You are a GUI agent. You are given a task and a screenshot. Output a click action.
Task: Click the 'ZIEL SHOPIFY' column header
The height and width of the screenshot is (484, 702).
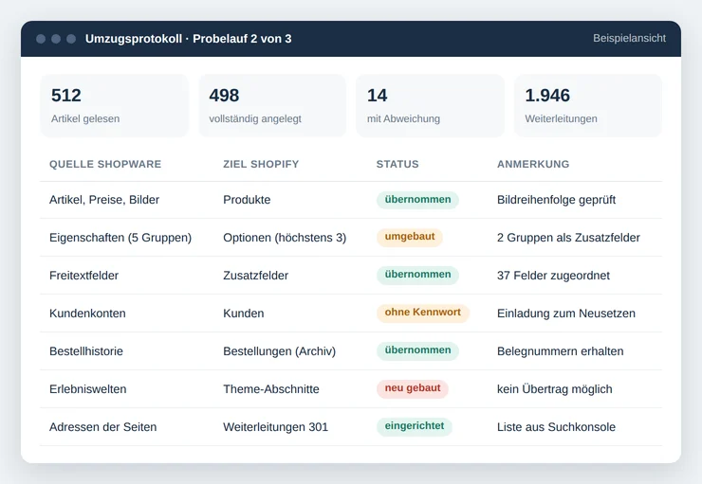pyautogui.click(x=261, y=164)
